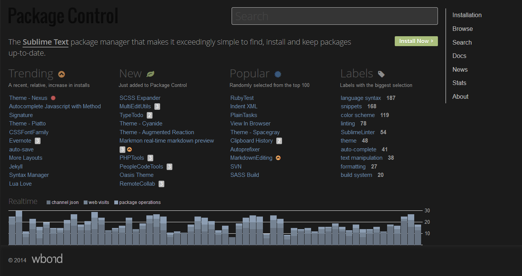Click the Realtime chart heading
The height and width of the screenshot is (276, 522).
(23, 201)
